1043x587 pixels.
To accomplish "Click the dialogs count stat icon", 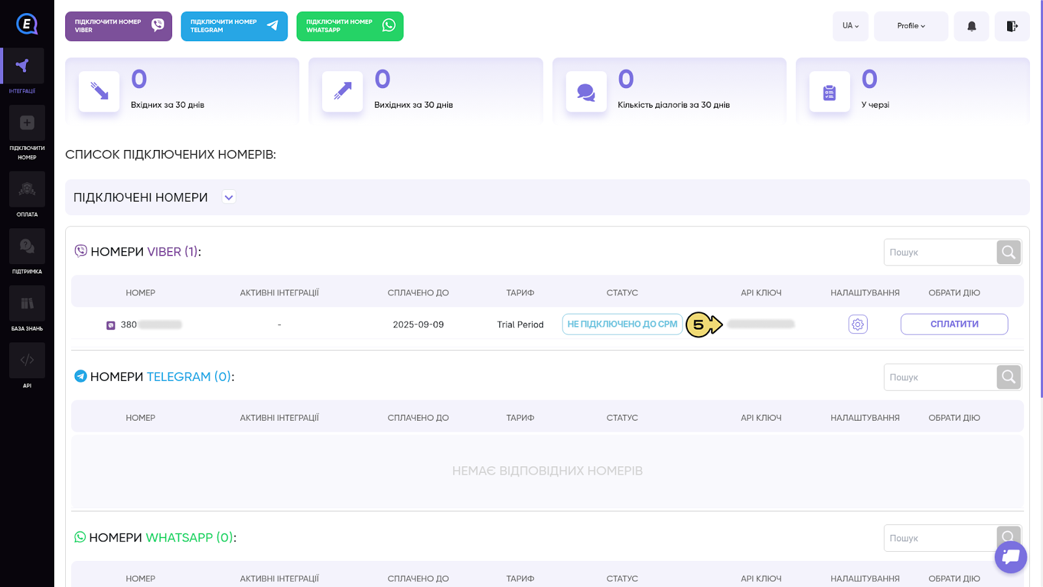I will [x=586, y=91].
